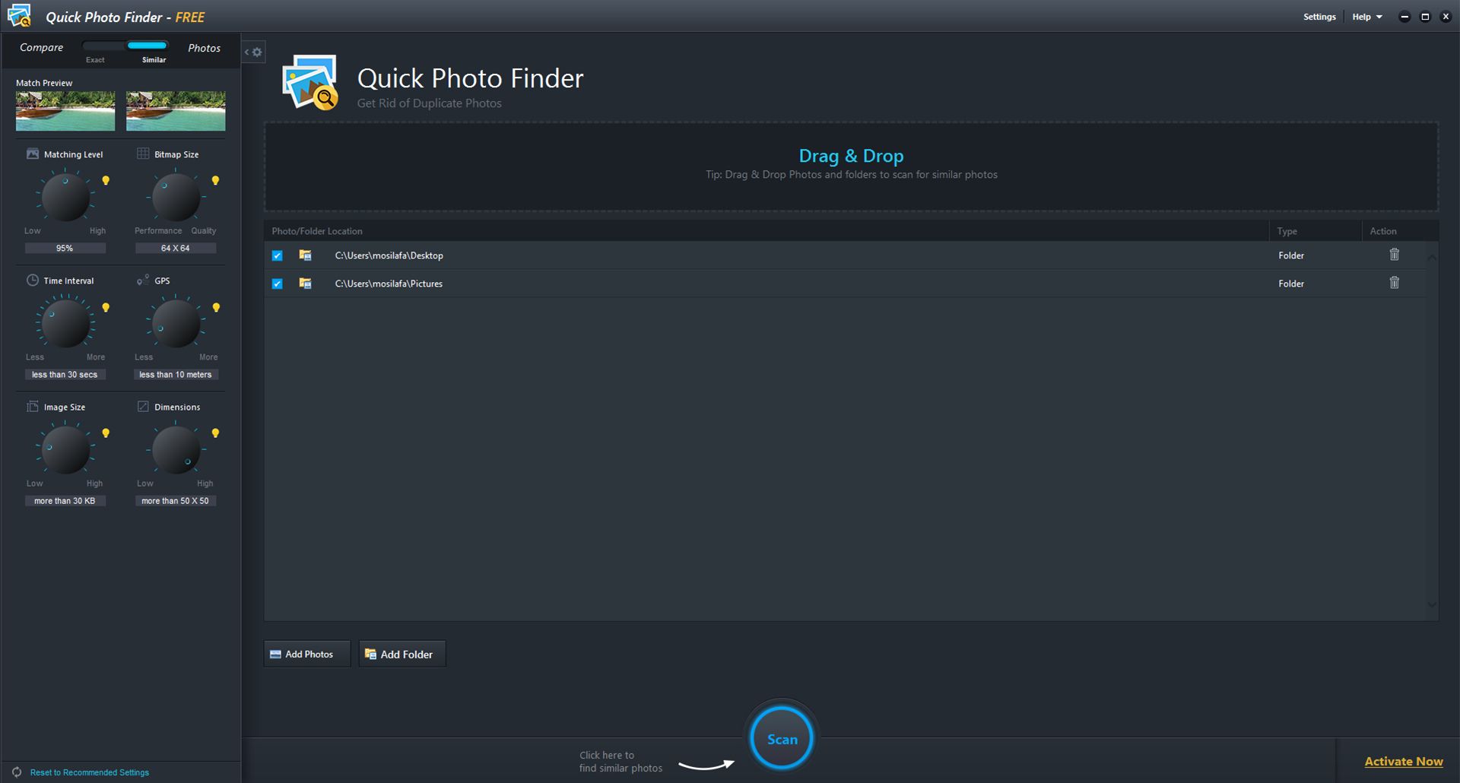Viewport: 1460px width, 783px height.
Task: Click the Time Interval clock icon
Action: tap(33, 280)
